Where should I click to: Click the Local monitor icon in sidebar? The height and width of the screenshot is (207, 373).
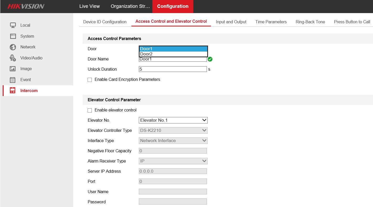13,25
